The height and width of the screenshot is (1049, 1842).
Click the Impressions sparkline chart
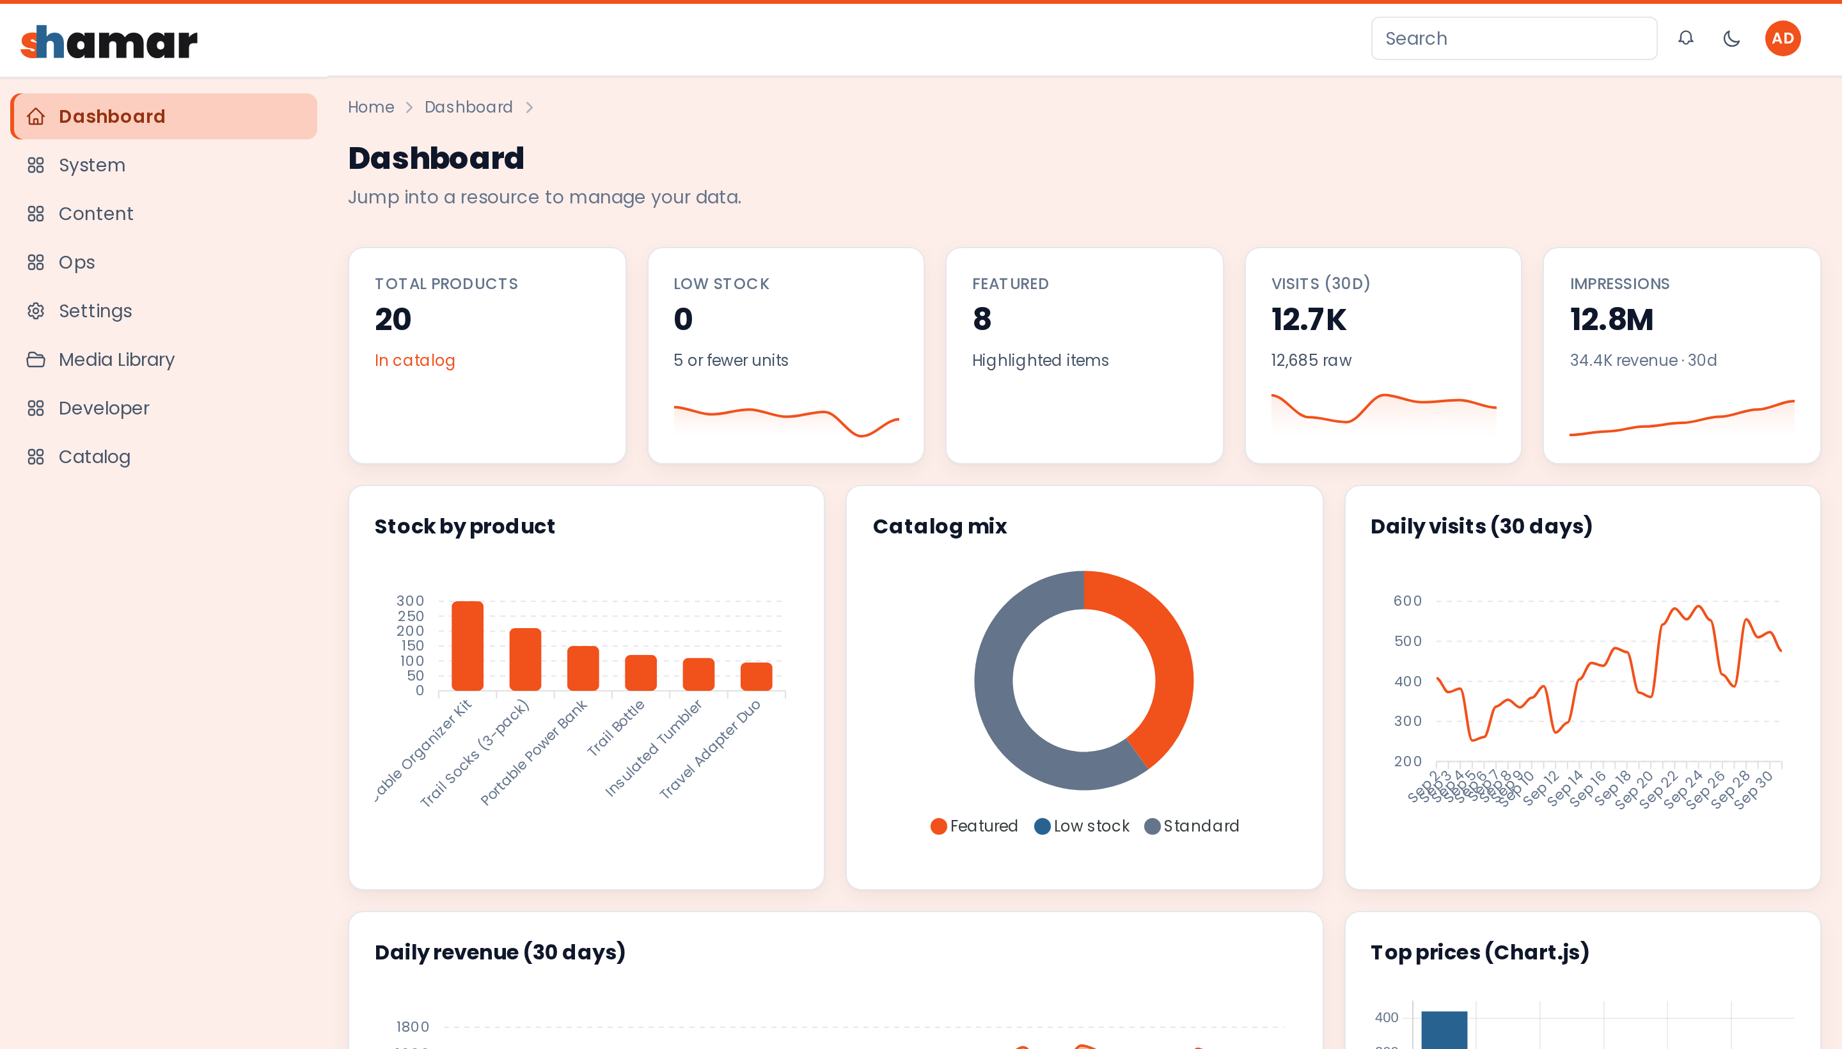pos(1682,418)
